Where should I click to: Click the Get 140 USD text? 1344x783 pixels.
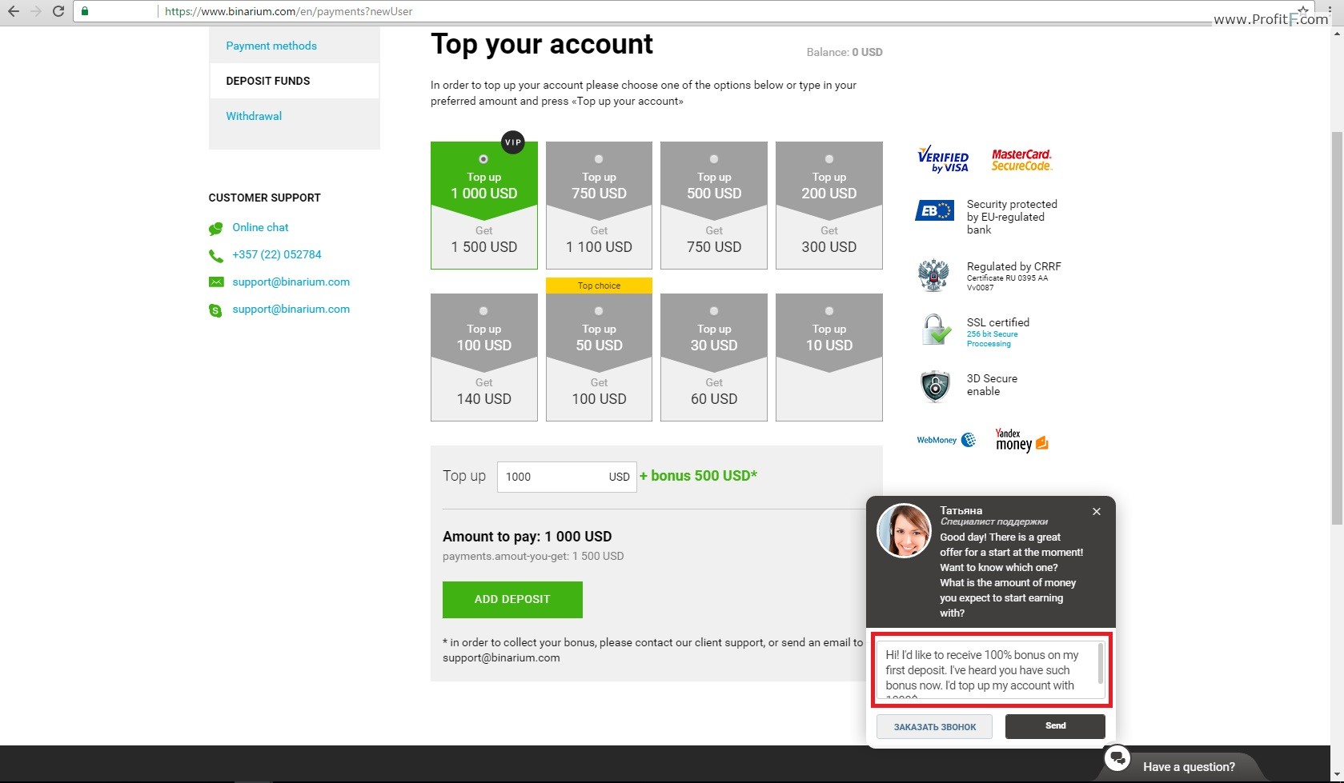coord(483,392)
